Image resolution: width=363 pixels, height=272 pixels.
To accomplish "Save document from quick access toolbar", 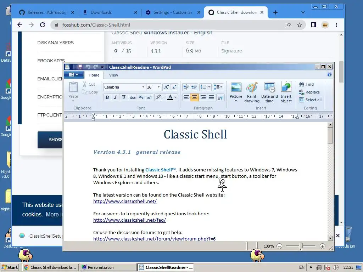I will pos(80,67).
